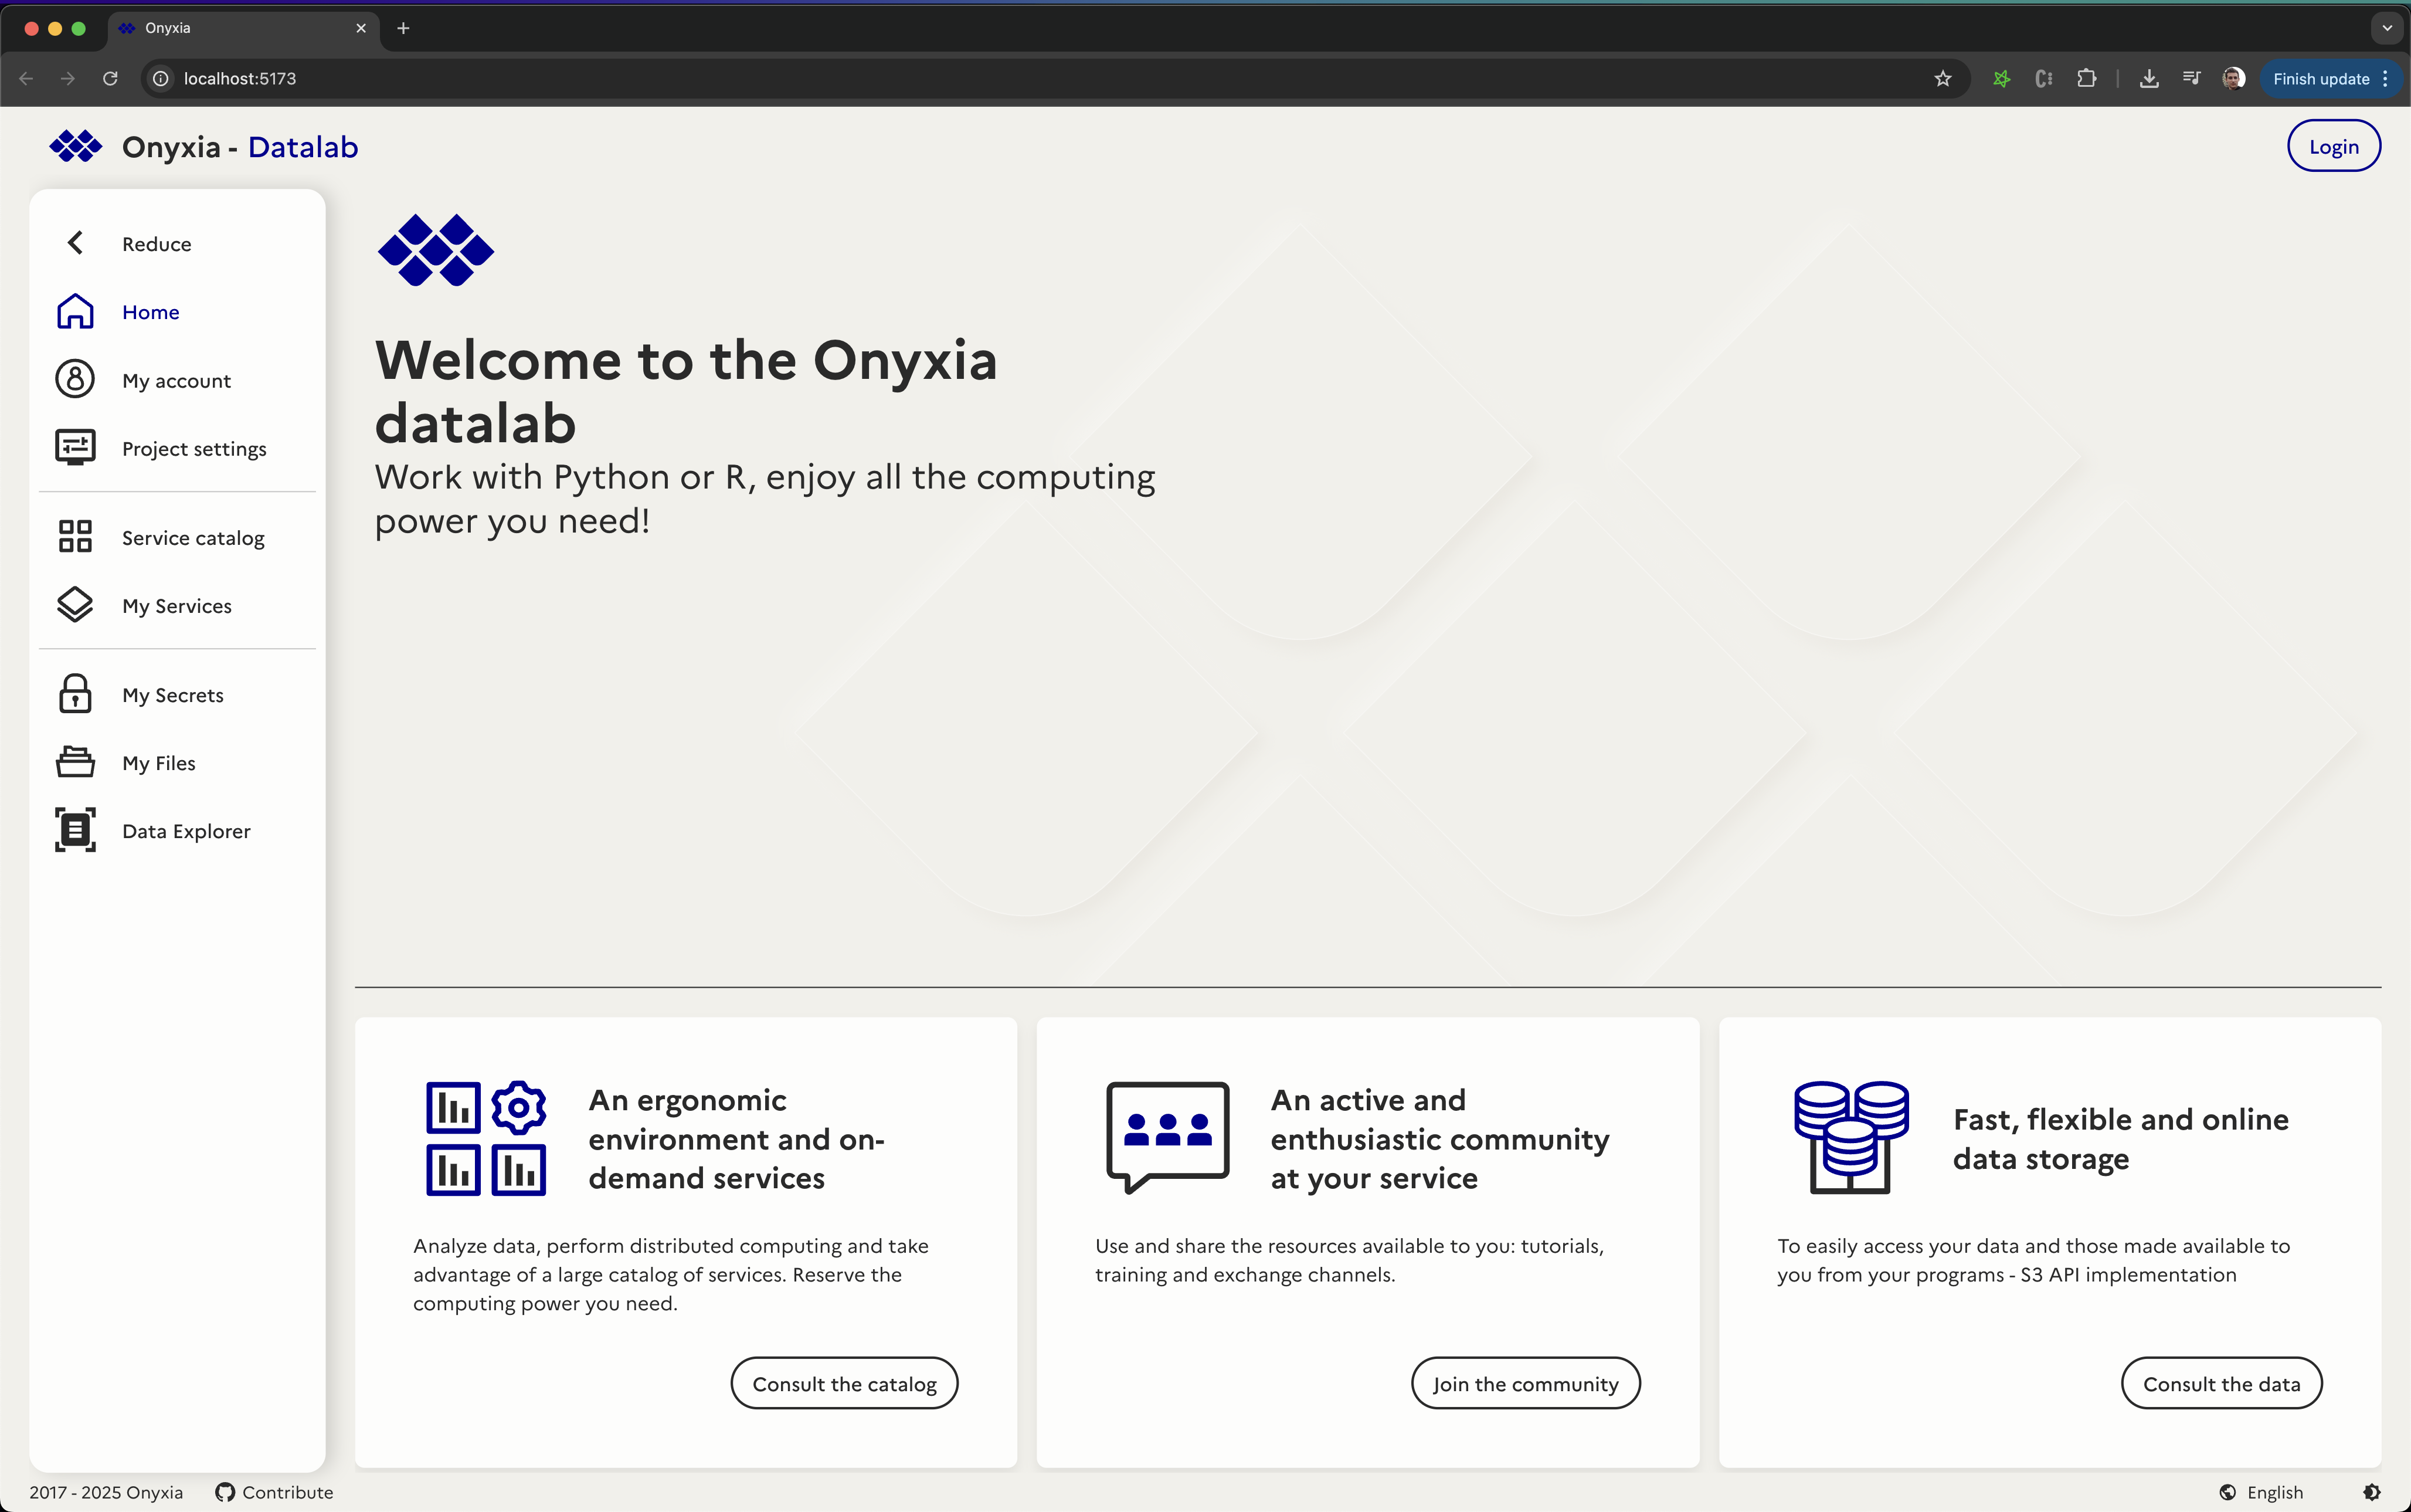Viewport: 2411px width, 1512px height.
Task: Open Data Explorer via its scan icon
Action: tap(75, 830)
